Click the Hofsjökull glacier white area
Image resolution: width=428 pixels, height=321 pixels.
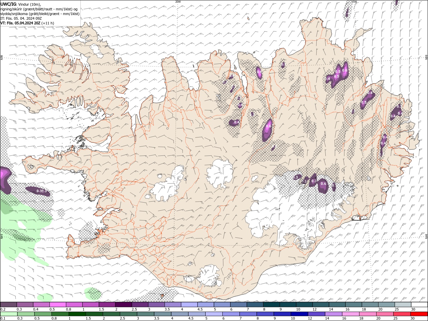[220, 173]
